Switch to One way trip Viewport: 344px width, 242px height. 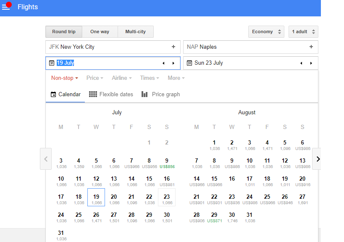click(100, 32)
